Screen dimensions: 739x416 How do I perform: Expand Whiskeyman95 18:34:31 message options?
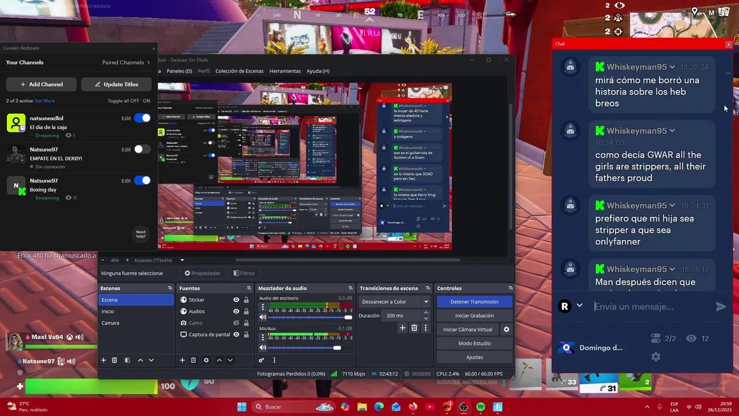pyautogui.click(x=672, y=206)
